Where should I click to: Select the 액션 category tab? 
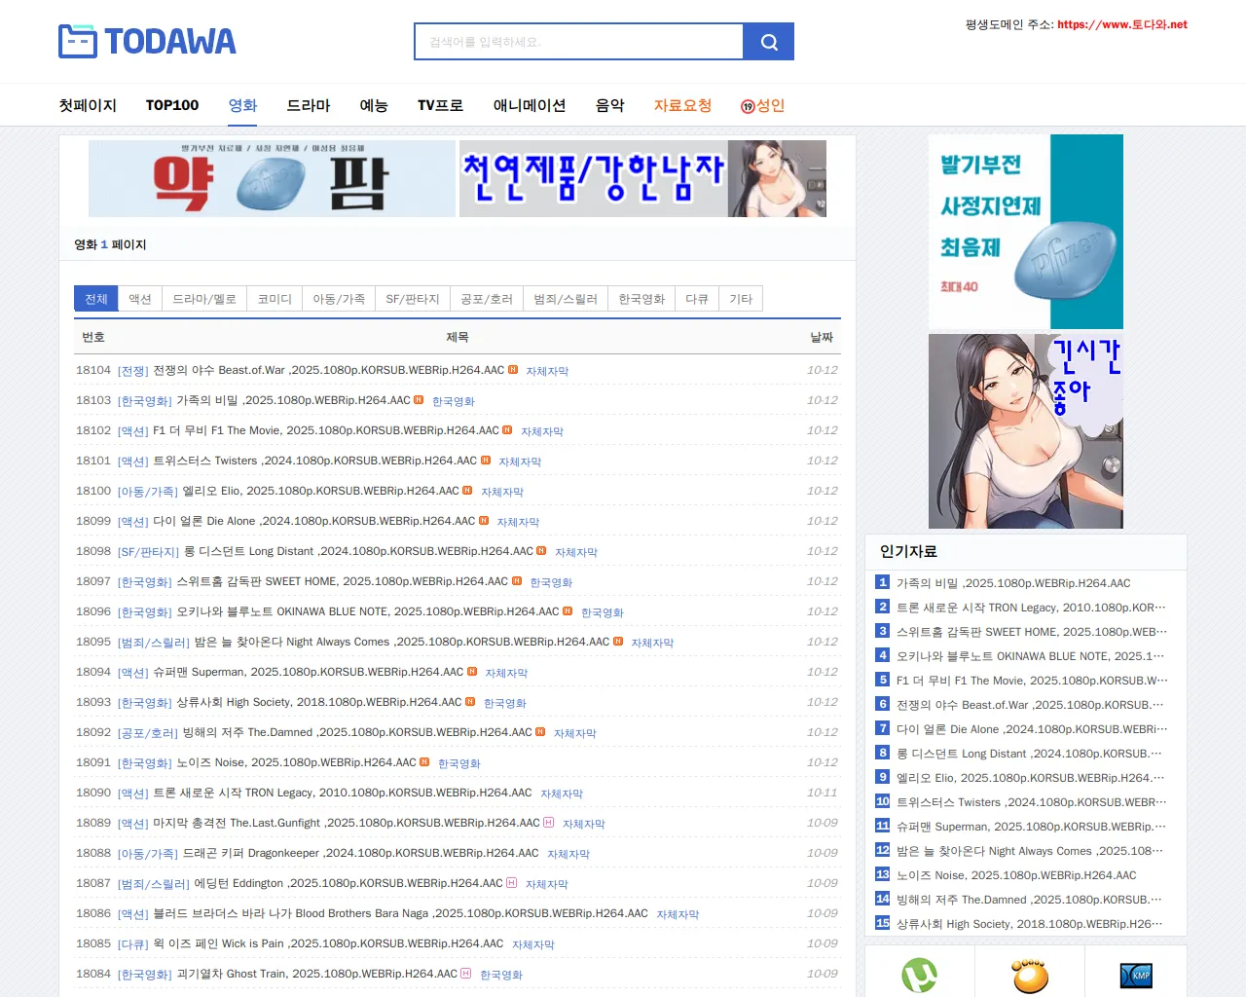(x=140, y=299)
